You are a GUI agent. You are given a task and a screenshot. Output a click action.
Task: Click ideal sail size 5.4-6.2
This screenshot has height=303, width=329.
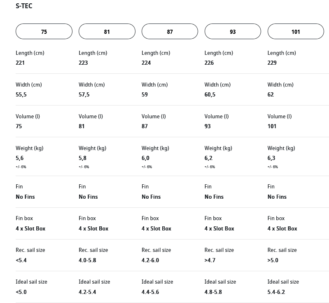click(x=276, y=292)
